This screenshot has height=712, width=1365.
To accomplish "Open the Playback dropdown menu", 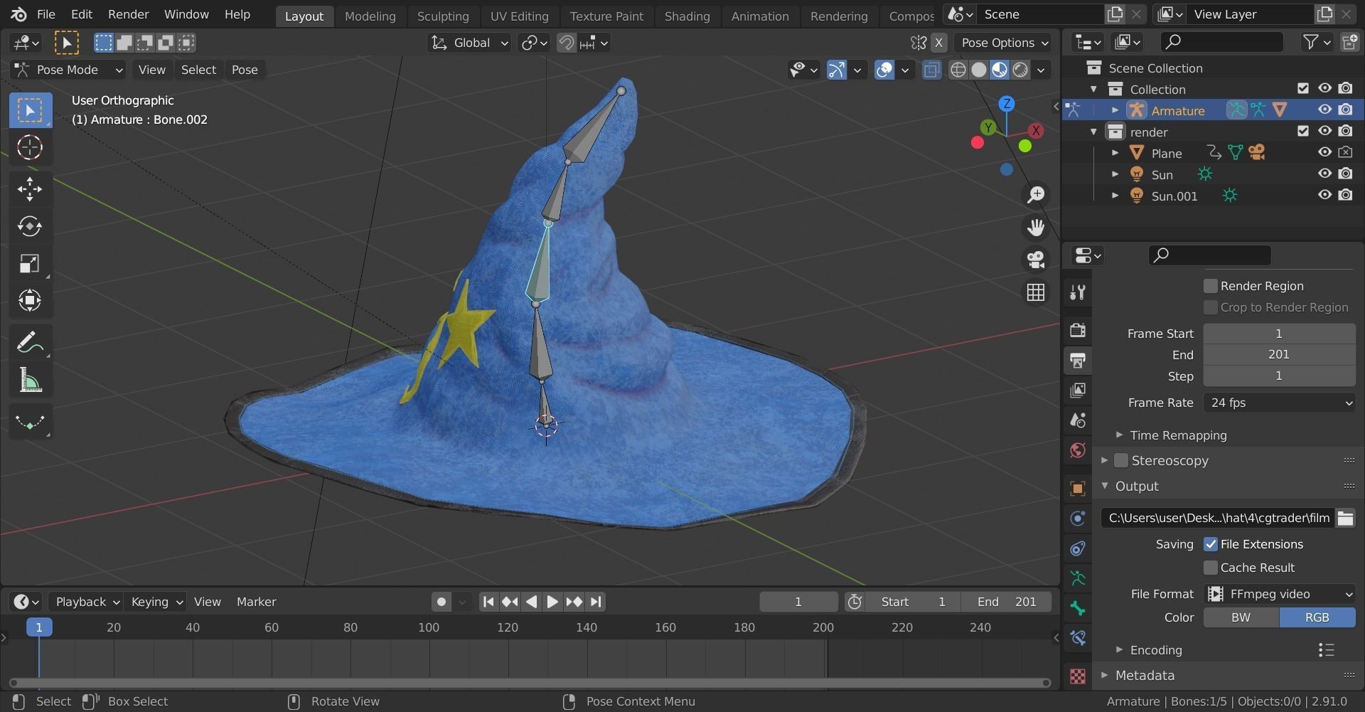I will click(x=87, y=602).
